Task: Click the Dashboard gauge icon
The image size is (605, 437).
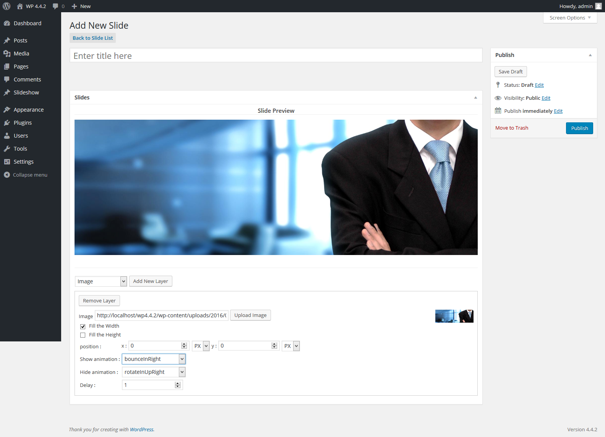Action: pos(7,23)
